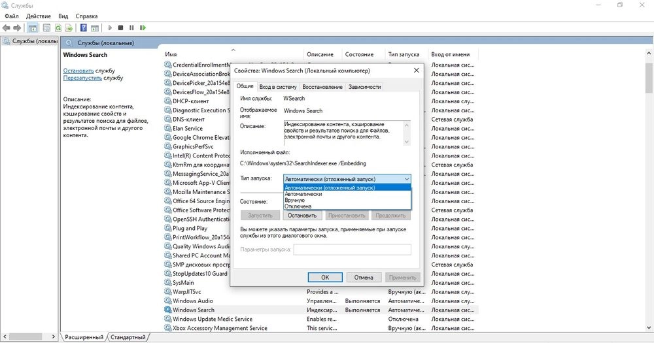Screen dimensions: 654x343
Task: Select the Windows Audio service name
Action: [193, 301]
